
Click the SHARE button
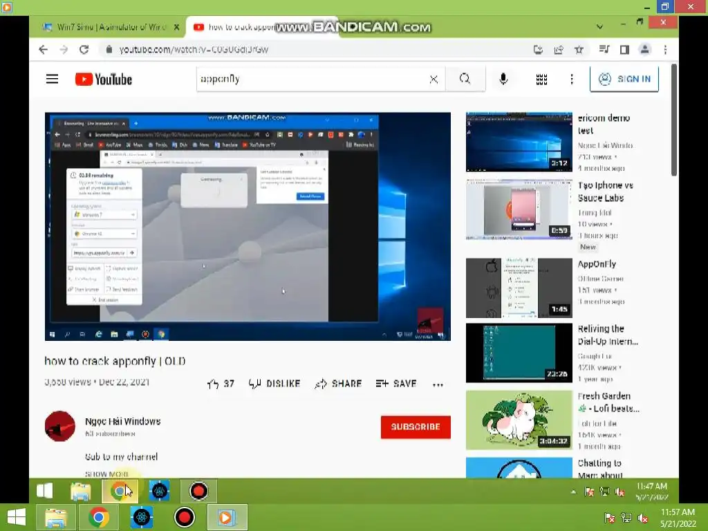(x=339, y=384)
